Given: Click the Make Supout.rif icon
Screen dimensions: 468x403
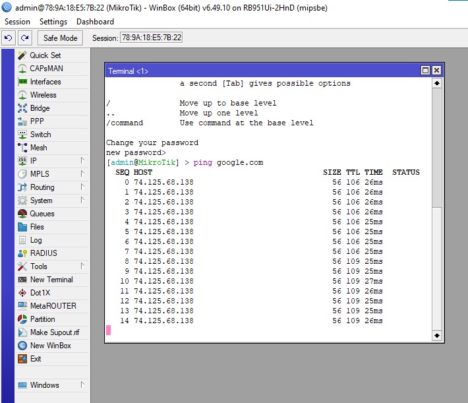Looking at the screenshot, I should (x=22, y=332).
